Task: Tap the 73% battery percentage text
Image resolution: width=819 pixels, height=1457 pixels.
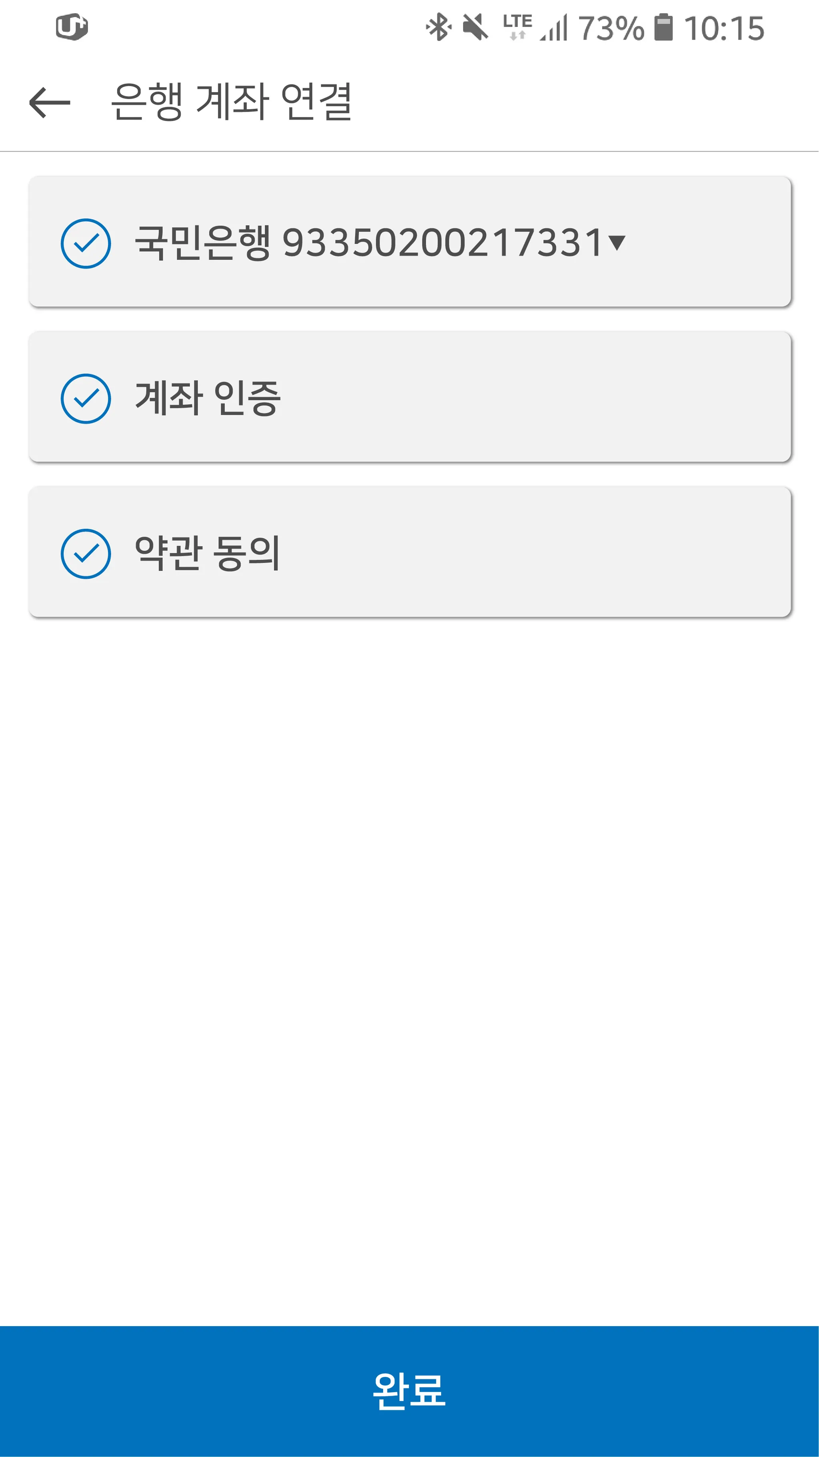Action: tap(610, 28)
